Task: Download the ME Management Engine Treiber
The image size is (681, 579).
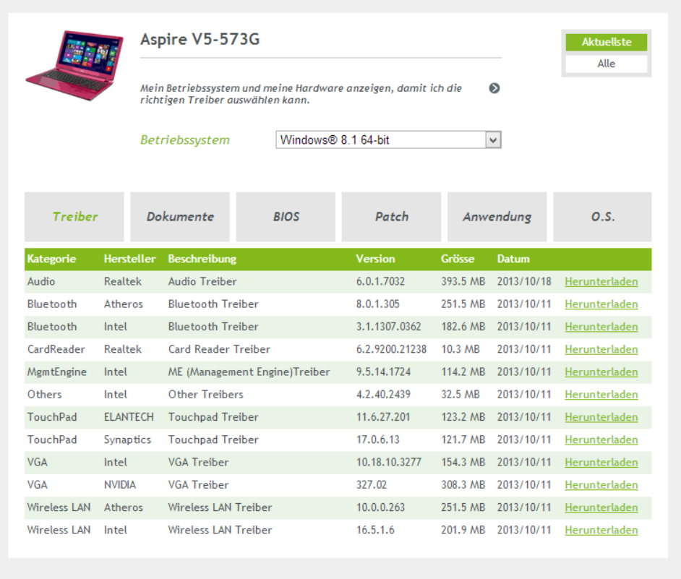Action: coord(601,372)
